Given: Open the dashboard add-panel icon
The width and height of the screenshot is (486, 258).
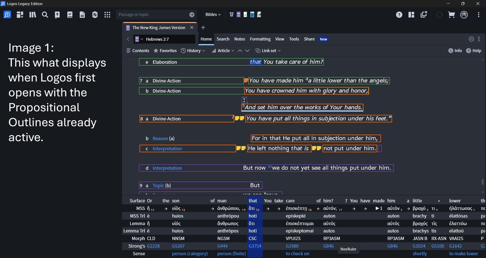Looking at the screenshot, I should [x=20, y=15].
